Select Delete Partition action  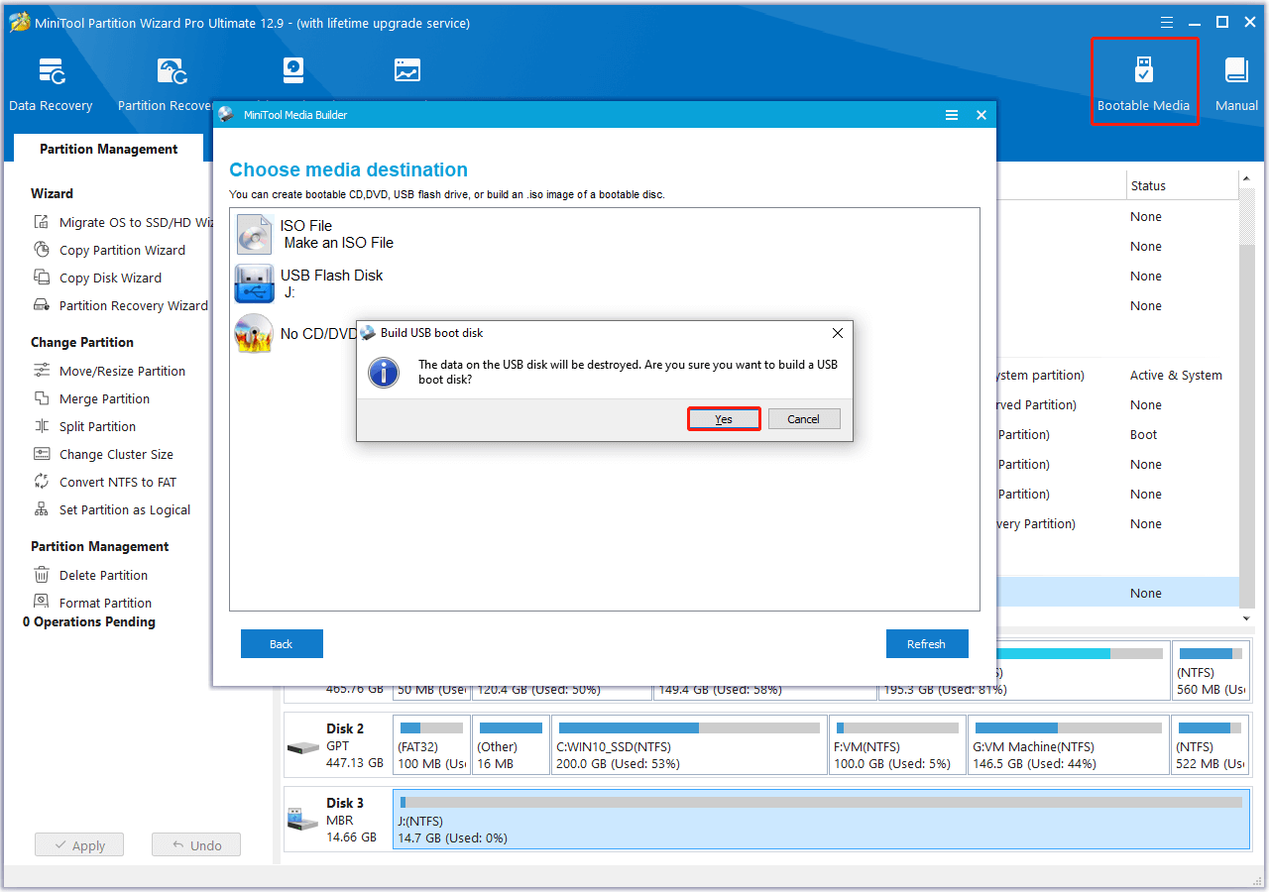click(90, 576)
